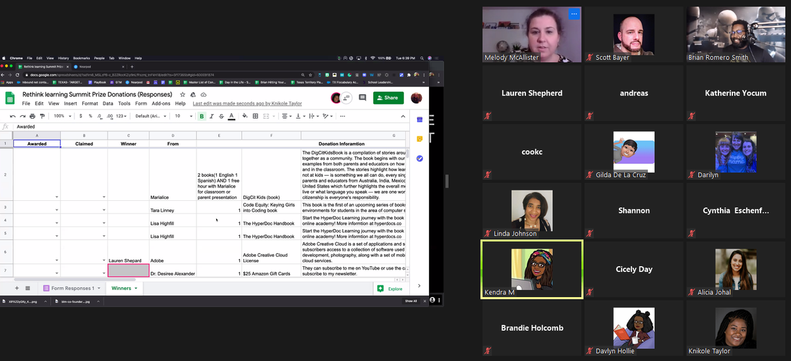Expand the side panel with the chevron
Screen dimensions: 791x361
[419, 285]
